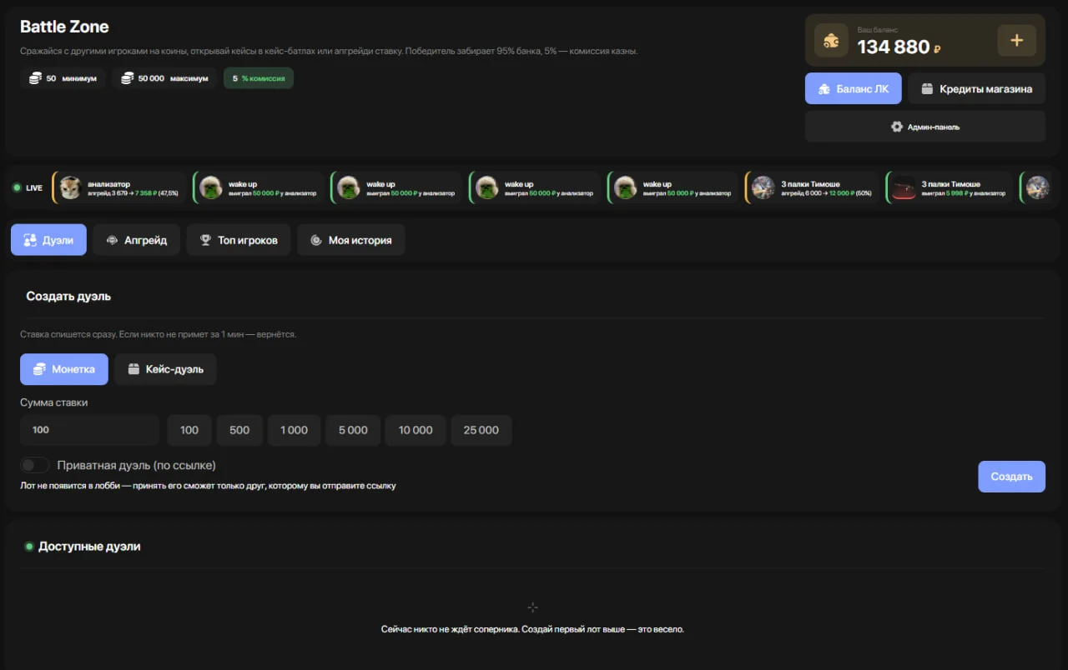
Task: Click the green dot next to LIVE
Action: (x=18, y=187)
